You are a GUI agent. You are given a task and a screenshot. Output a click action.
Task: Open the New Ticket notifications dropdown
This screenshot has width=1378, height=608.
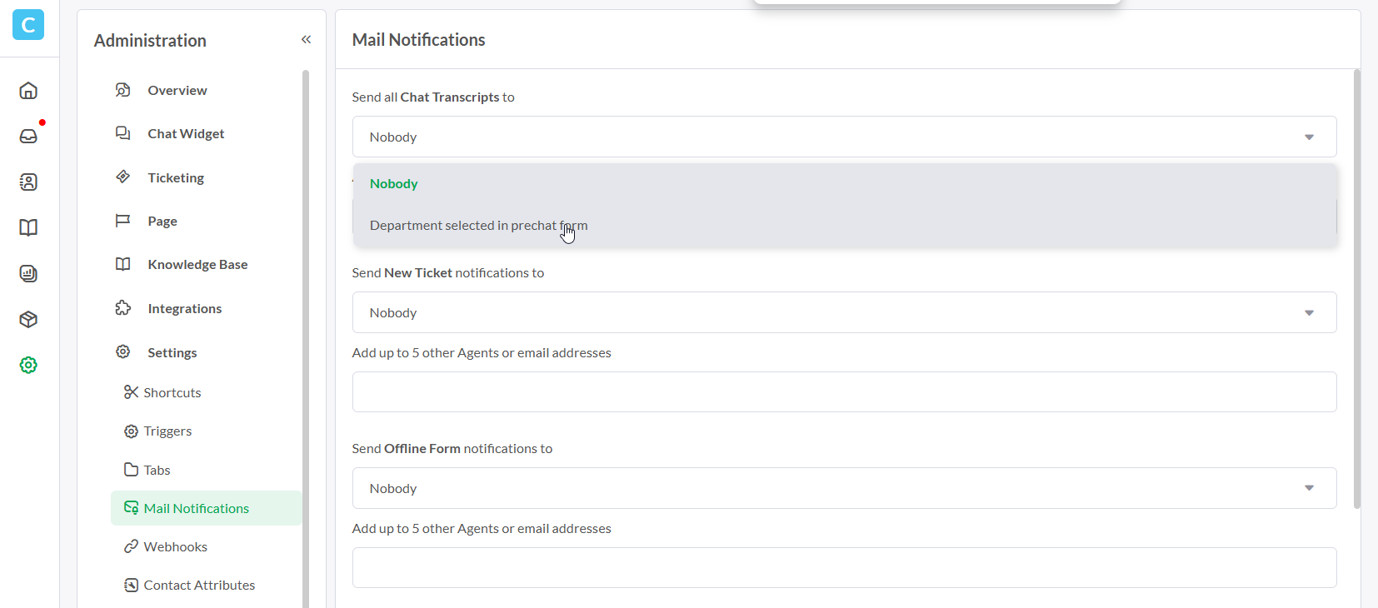click(x=844, y=312)
